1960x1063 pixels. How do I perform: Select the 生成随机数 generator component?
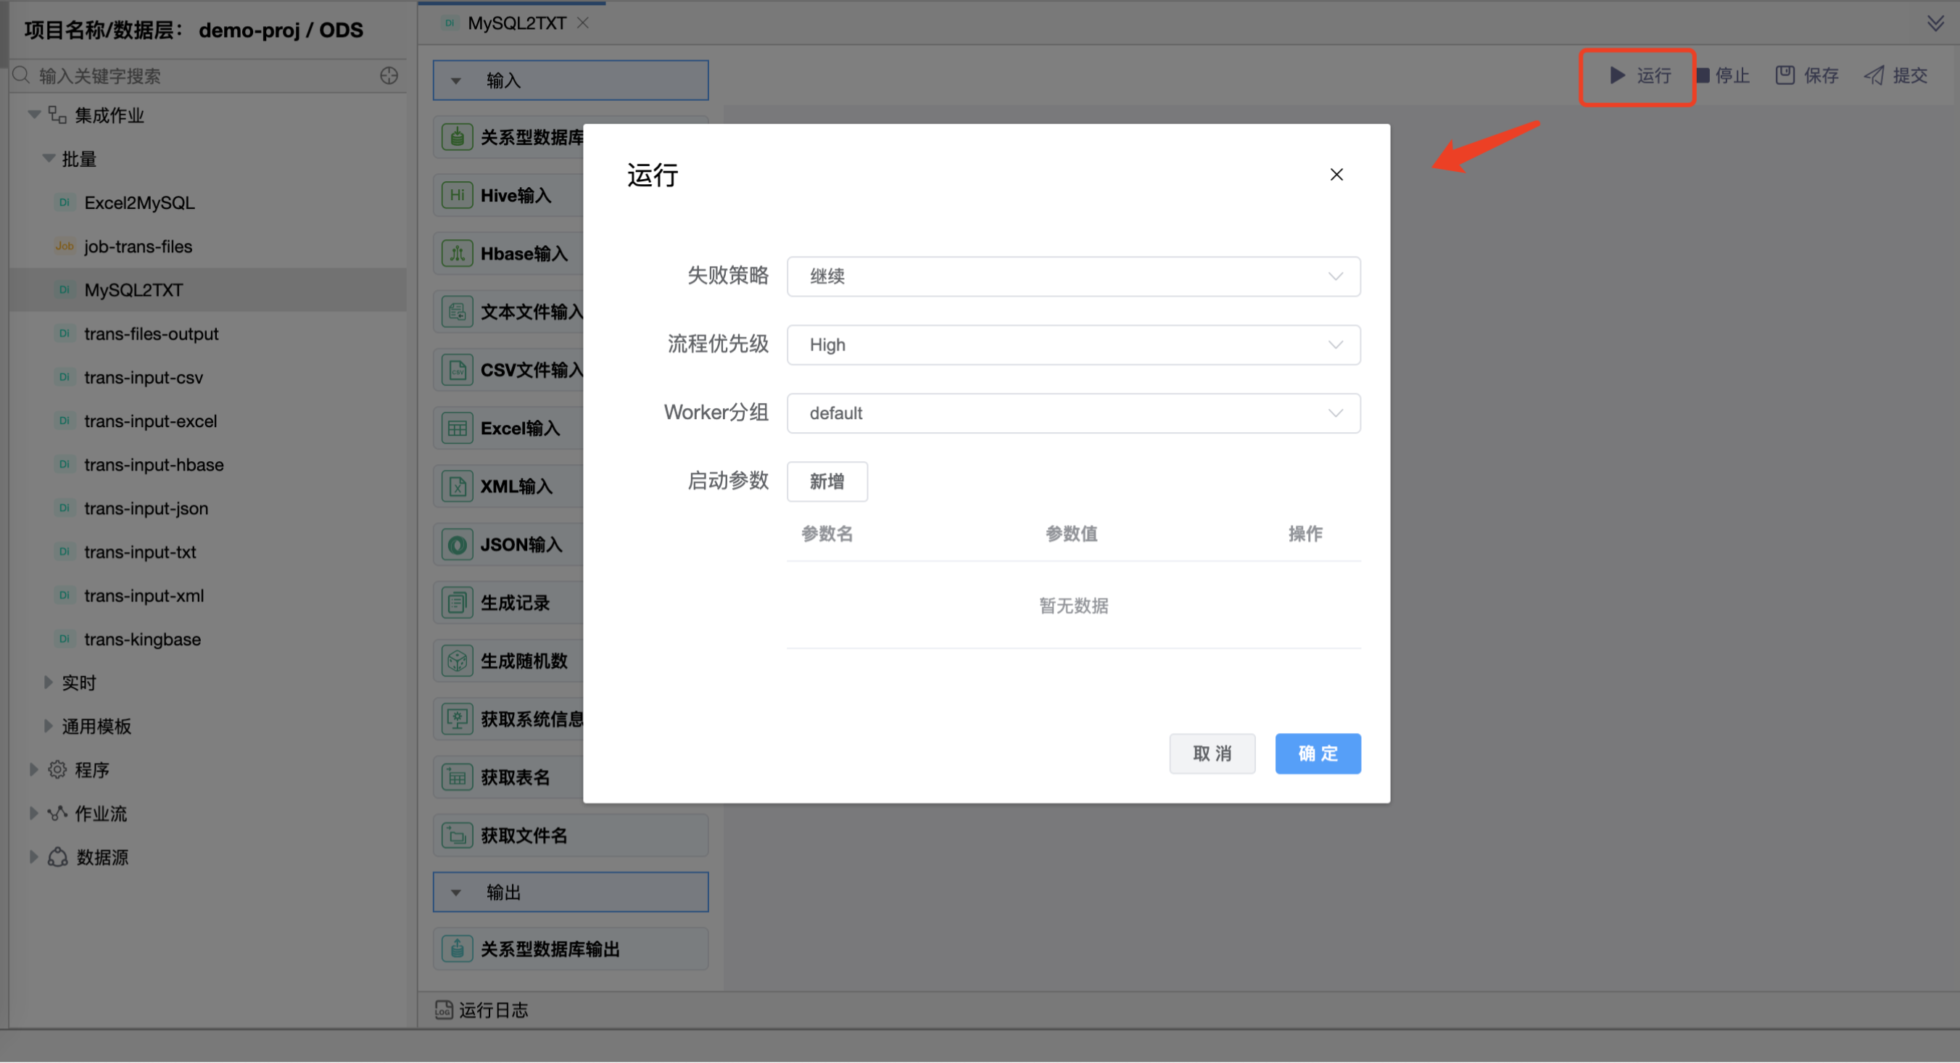pos(457,661)
